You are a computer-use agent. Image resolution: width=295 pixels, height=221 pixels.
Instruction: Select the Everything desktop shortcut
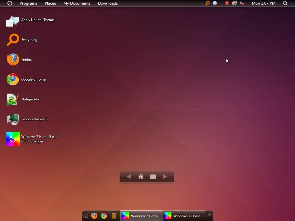[x=22, y=40]
